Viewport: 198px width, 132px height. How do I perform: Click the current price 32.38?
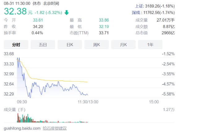[15, 11]
